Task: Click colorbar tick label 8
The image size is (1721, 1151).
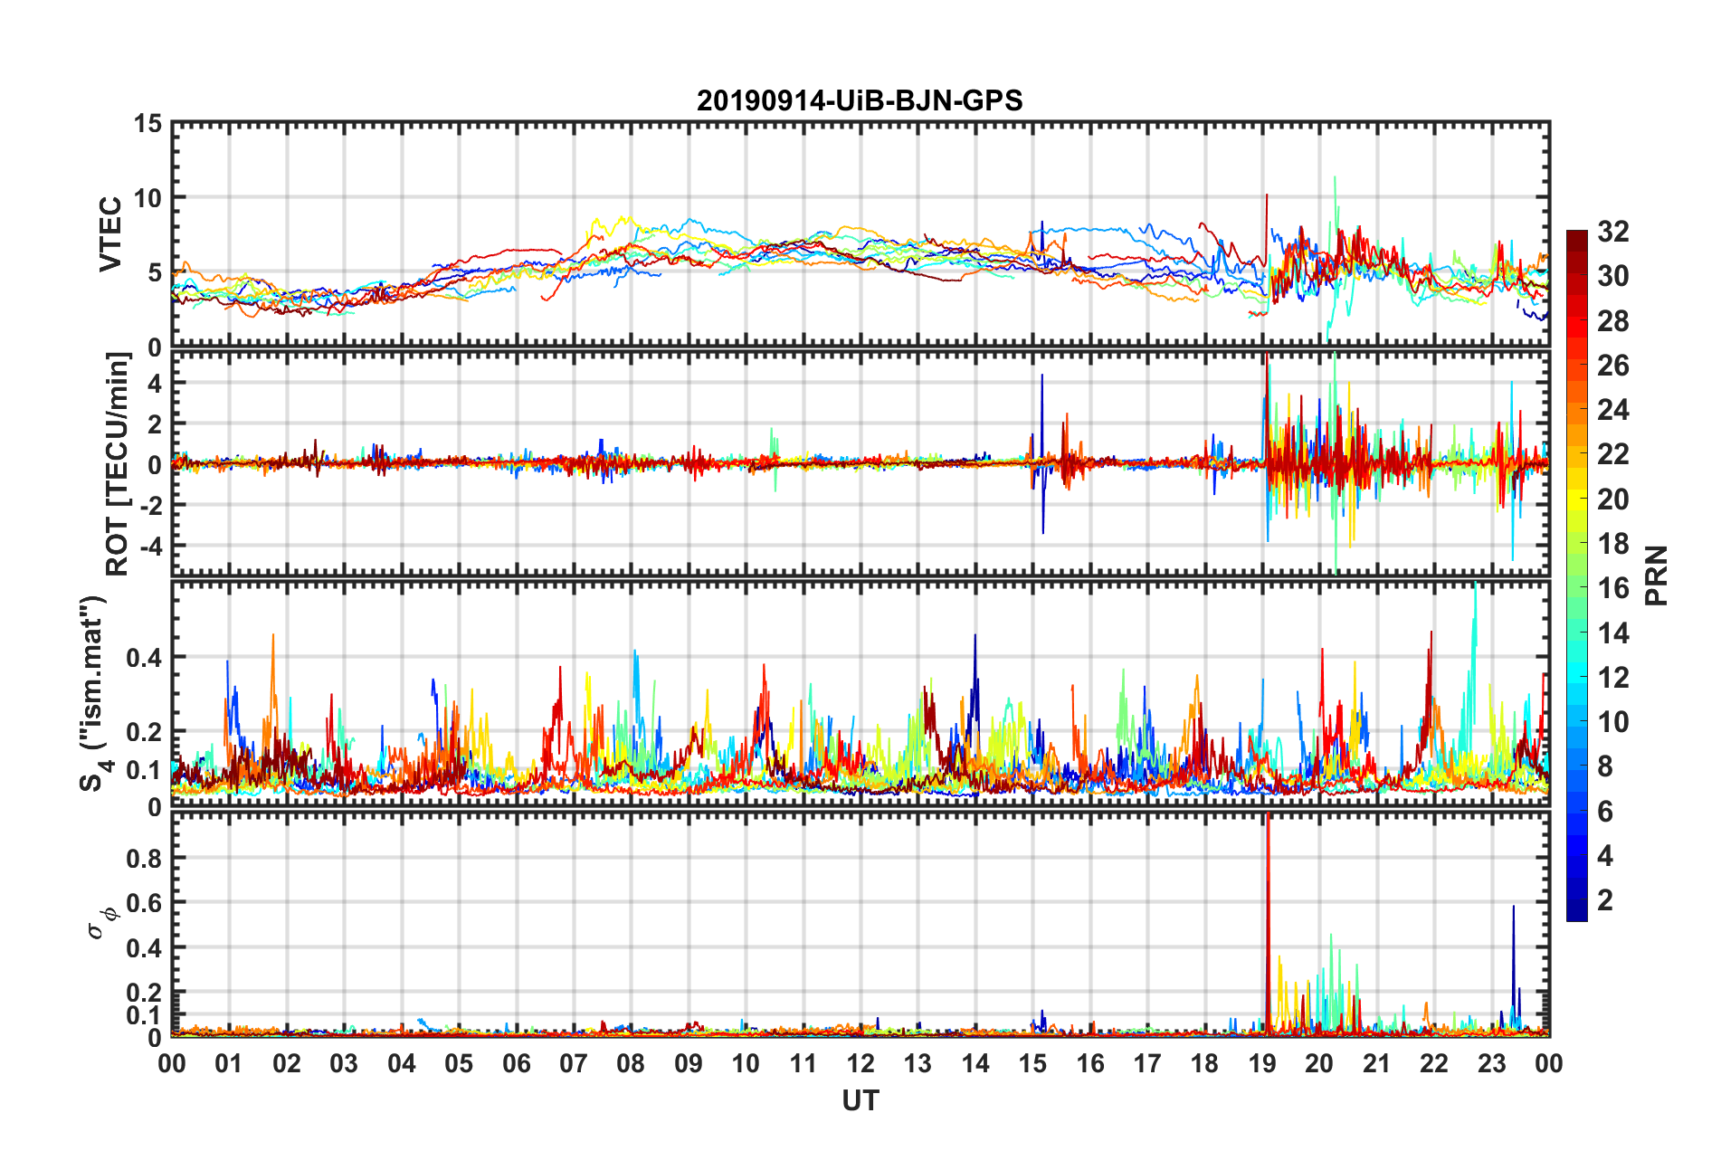Action: tap(1605, 766)
